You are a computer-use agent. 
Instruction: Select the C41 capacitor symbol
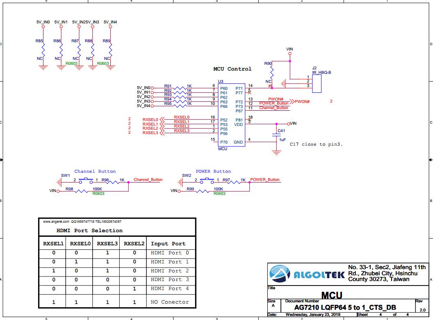pyautogui.click(x=276, y=135)
